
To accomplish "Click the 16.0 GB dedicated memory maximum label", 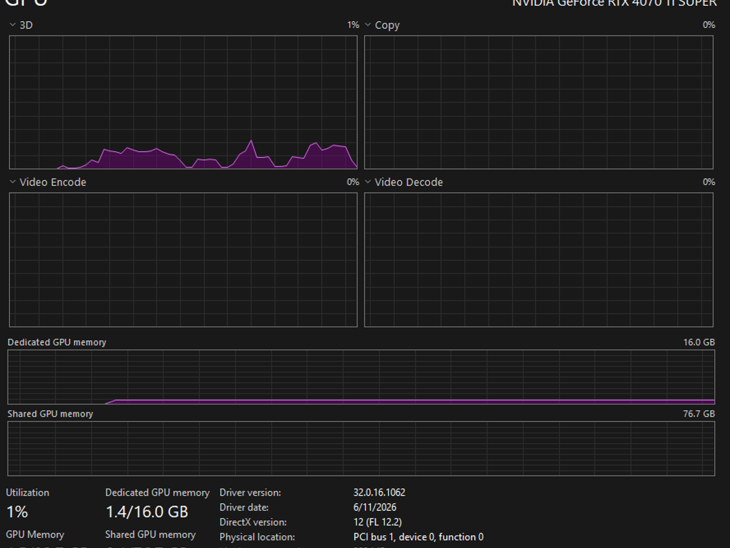I will [x=699, y=342].
